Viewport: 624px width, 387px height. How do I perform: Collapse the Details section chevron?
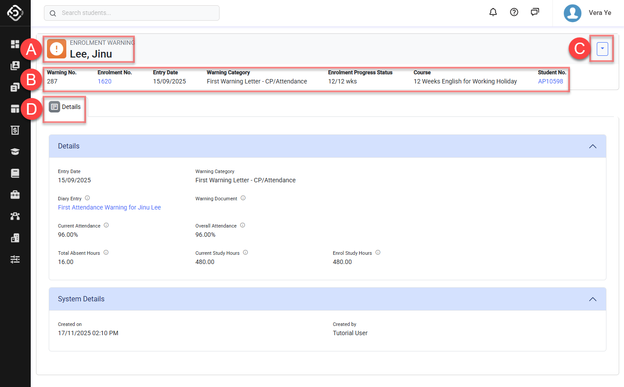(x=592, y=146)
